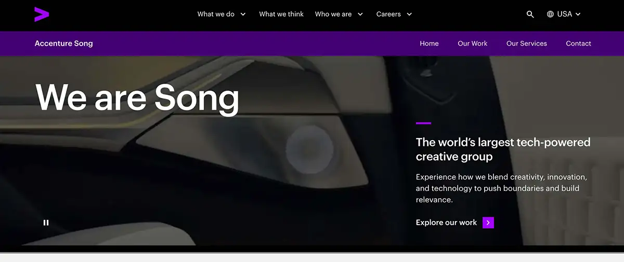Open the Careers menu item
This screenshot has width=624, height=262.
(x=388, y=15)
